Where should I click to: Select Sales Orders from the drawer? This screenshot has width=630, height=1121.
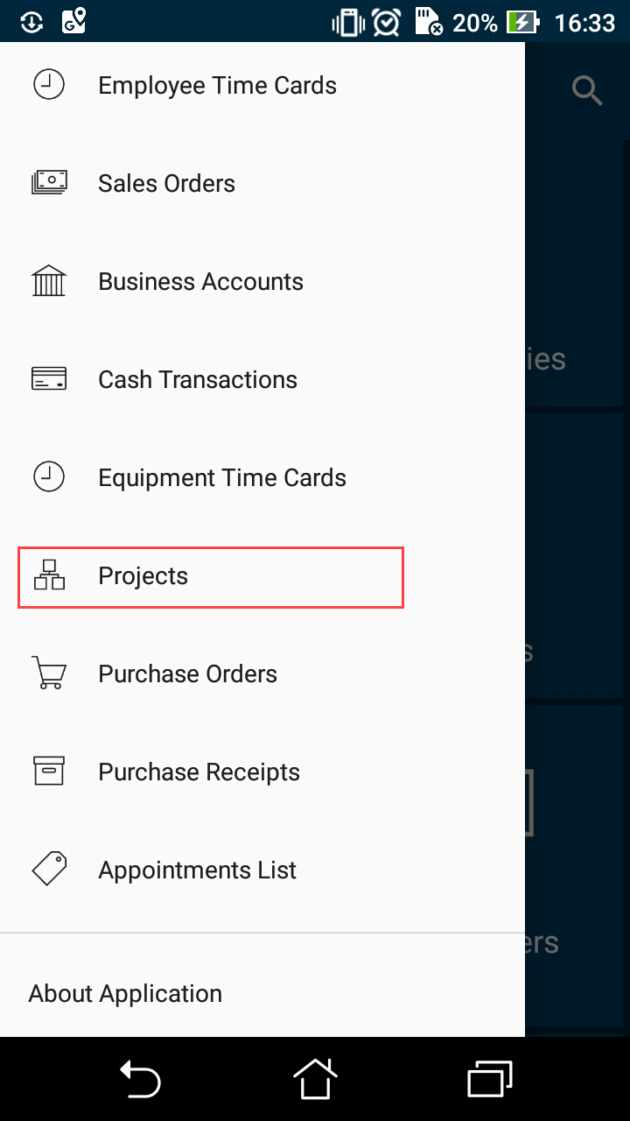pyautogui.click(x=166, y=184)
